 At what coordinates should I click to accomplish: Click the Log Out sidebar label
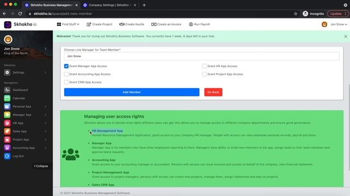pos(18,156)
